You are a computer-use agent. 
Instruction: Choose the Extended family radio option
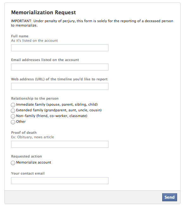point(13,111)
